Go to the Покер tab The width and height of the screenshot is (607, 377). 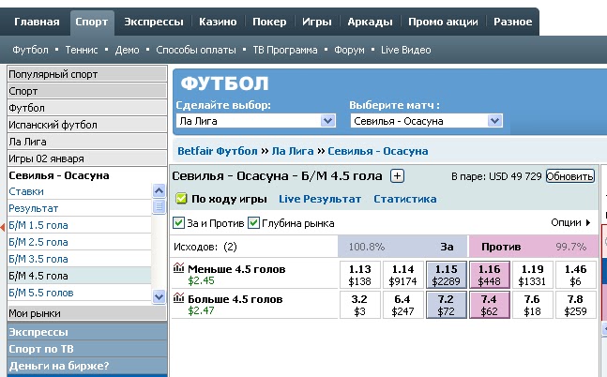(x=269, y=22)
